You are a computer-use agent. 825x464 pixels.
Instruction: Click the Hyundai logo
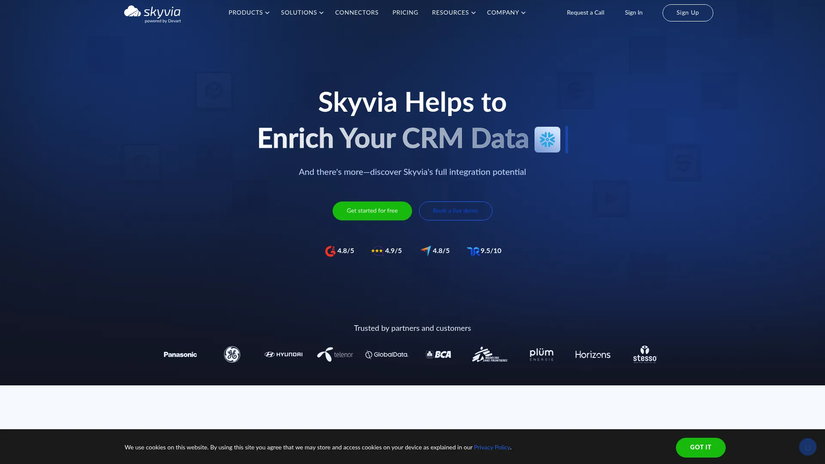[284, 354]
